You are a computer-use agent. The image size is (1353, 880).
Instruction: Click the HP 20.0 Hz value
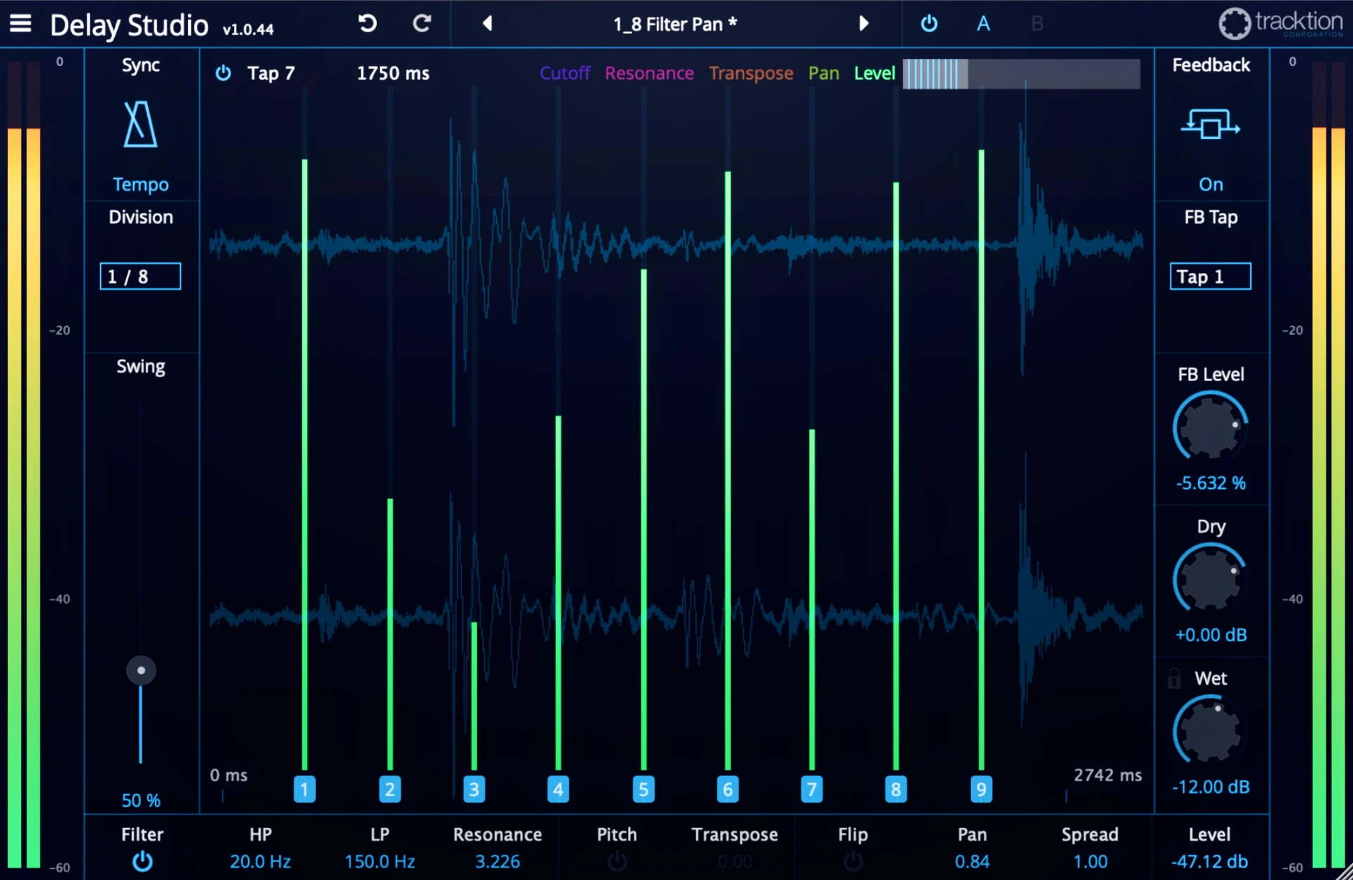point(260,862)
